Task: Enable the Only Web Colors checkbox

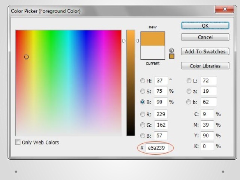Action: click(18, 142)
